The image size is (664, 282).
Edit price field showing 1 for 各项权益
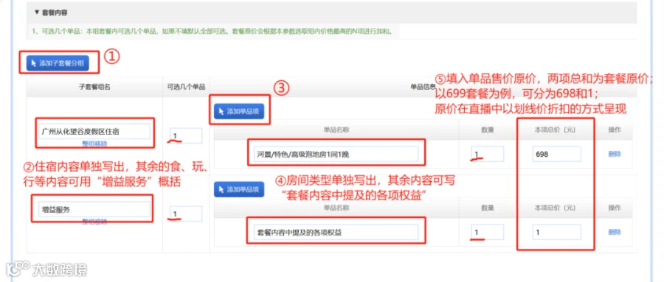point(556,232)
